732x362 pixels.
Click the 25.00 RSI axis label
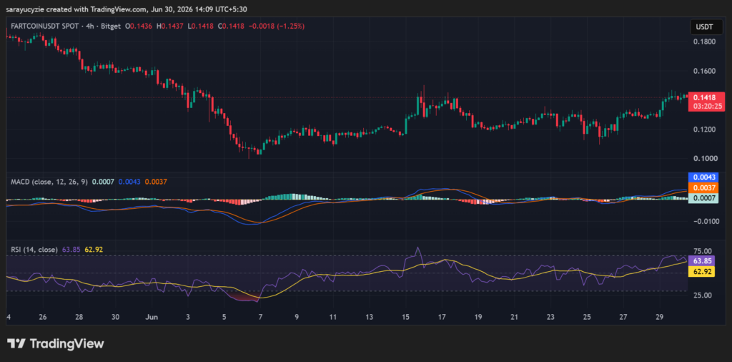[702, 295]
